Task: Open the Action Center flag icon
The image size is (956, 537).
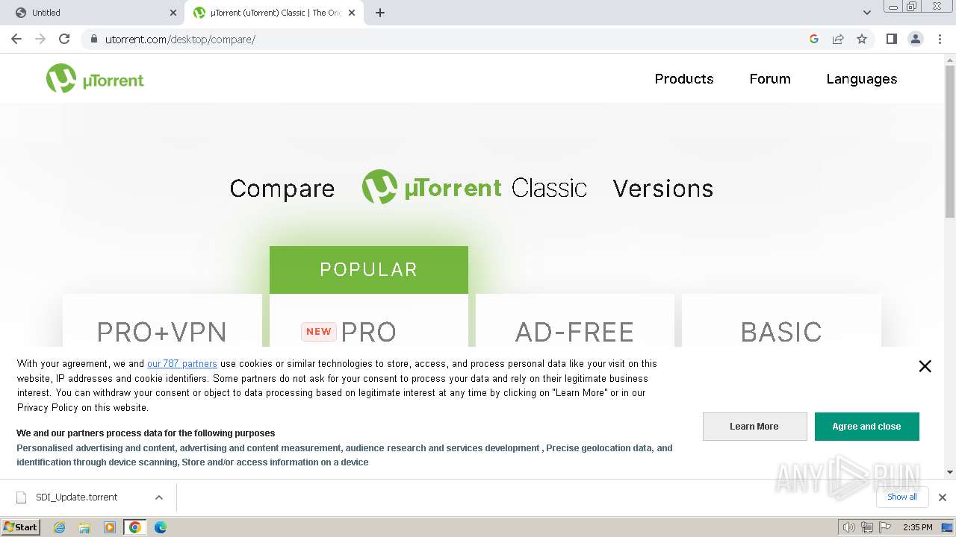Action: pyautogui.click(x=885, y=527)
